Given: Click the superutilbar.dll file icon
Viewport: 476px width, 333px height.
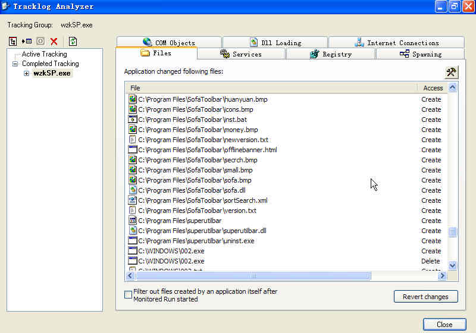Looking at the screenshot, I should click(133, 231).
